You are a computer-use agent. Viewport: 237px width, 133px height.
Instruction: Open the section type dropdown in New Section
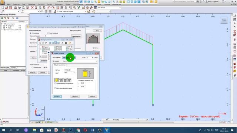75,58
